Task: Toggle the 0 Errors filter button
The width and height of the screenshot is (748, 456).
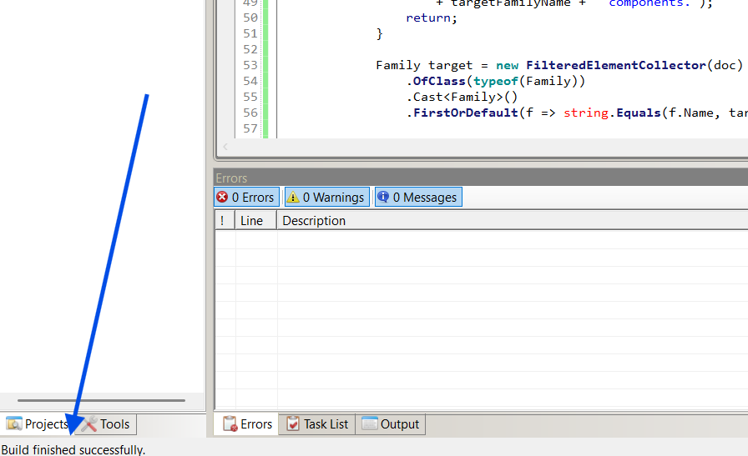Action: coord(246,198)
